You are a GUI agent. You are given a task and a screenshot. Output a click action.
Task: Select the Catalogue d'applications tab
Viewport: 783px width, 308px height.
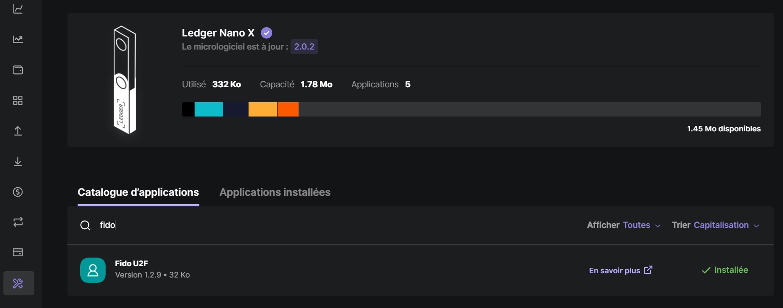pyautogui.click(x=138, y=192)
